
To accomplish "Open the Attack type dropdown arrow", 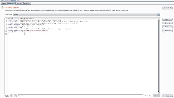I will pyautogui.click(x=159, y=14).
